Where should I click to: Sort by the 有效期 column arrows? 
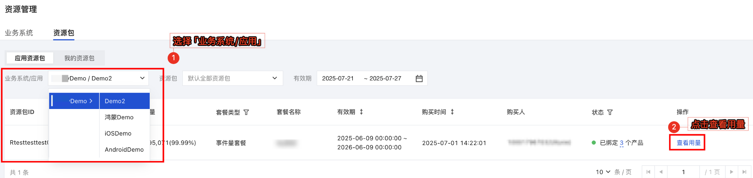click(x=361, y=112)
